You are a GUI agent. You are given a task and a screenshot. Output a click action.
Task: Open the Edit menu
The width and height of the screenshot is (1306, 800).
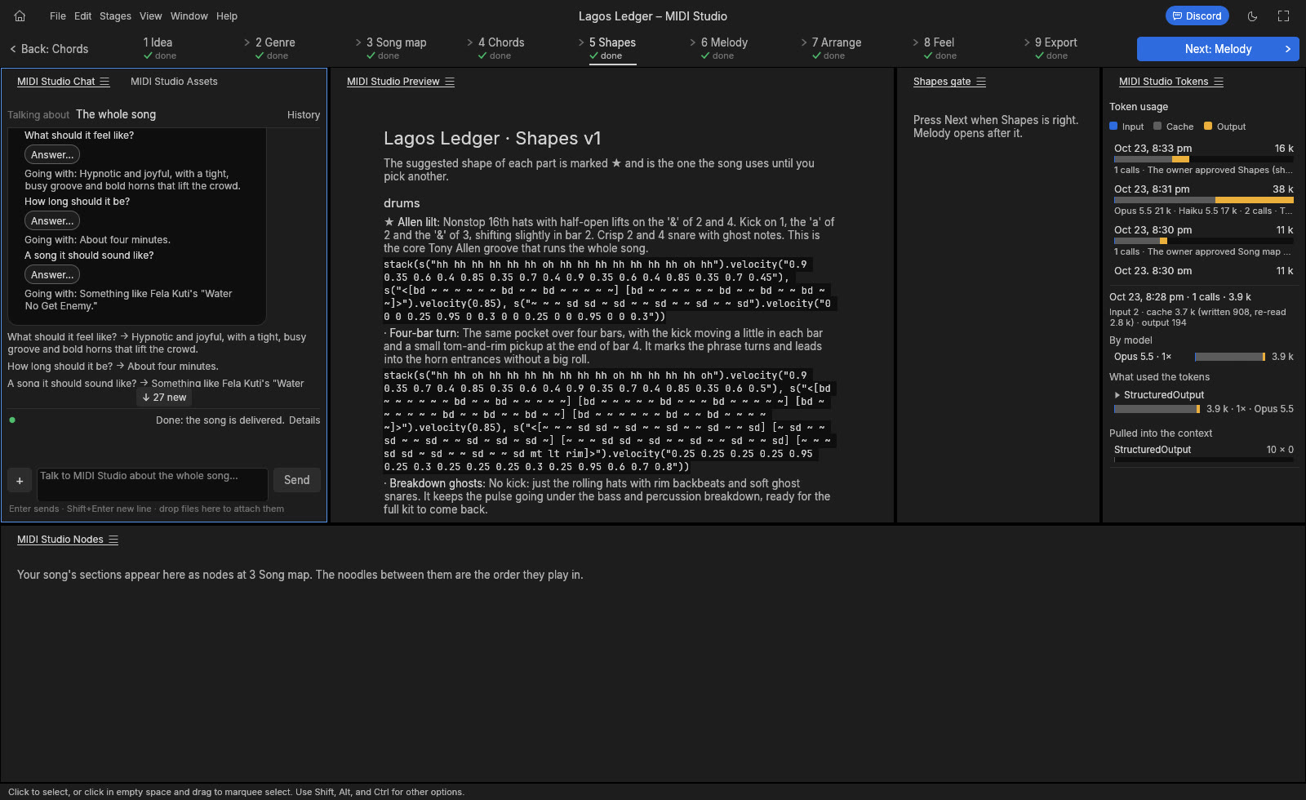(83, 16)
